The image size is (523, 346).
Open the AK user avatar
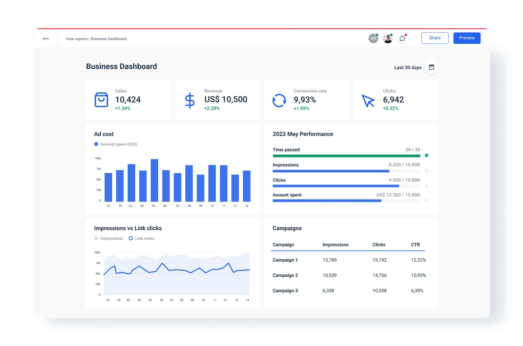point(373,38)
